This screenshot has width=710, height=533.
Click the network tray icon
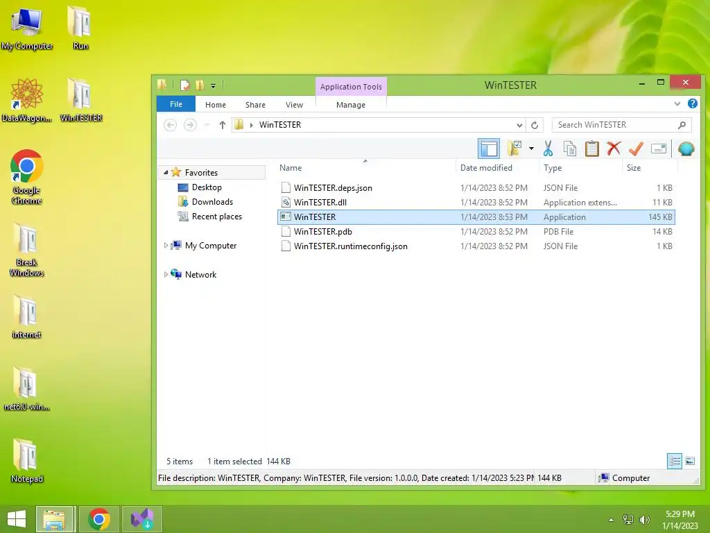[x=628, y=519]
